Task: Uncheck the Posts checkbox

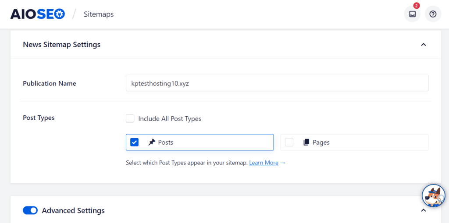Action: click(135, 142)
